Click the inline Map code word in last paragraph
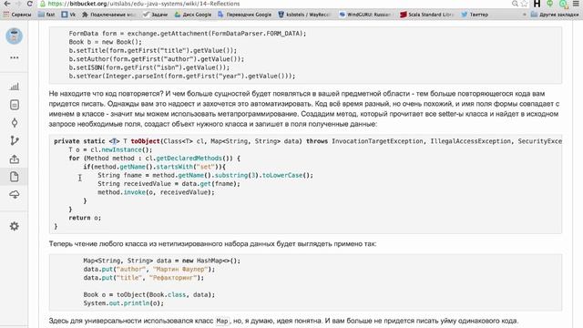 pos(222,321)
